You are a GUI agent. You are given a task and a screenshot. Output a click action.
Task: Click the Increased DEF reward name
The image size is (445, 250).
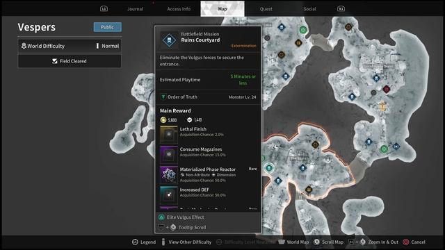[x=195, y=190]
